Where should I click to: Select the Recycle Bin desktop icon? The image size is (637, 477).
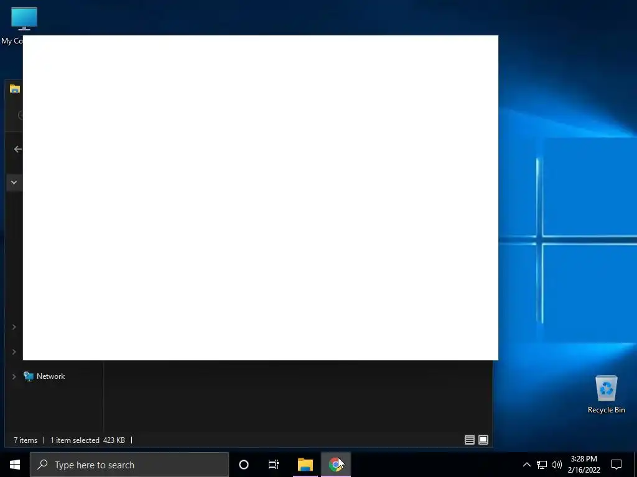pyautogui.click(x=606, y=394)
